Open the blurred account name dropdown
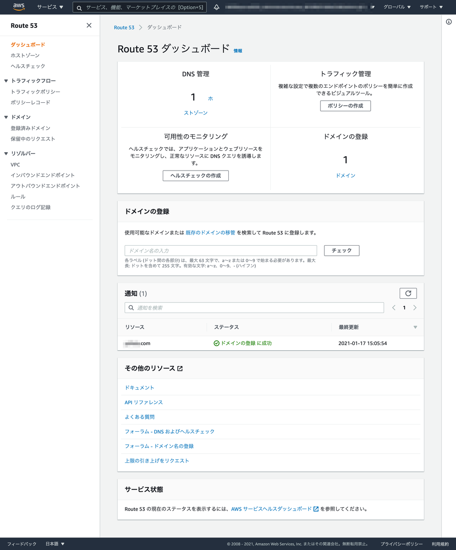The height and width of the screenshot is (550, 456). click(301, 7)
